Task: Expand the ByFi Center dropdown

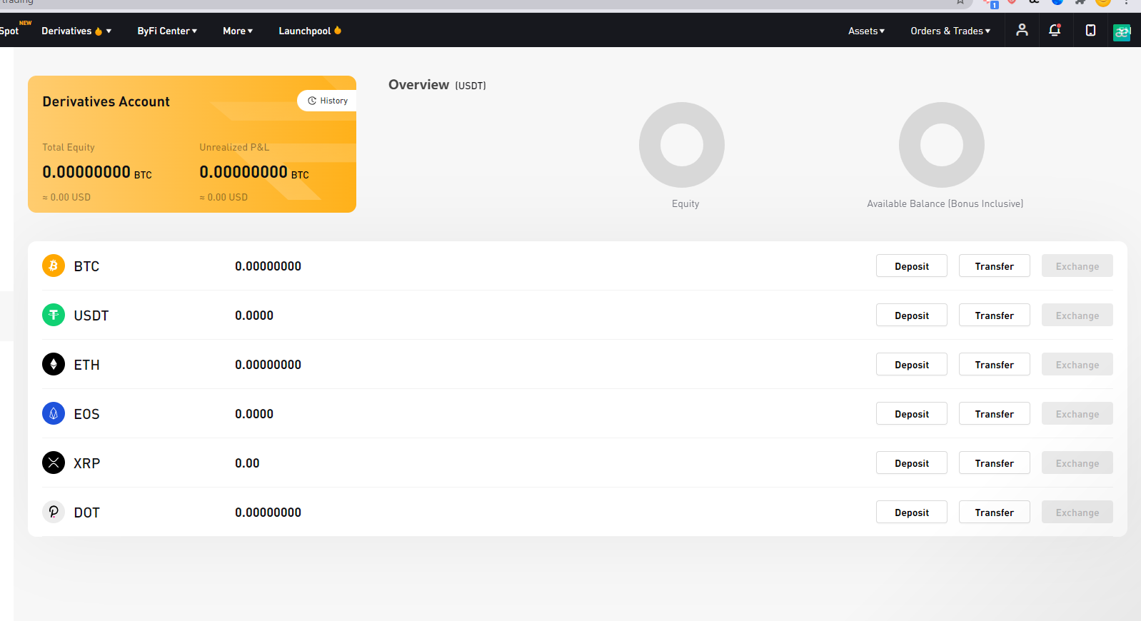Action: (x=167, y=31)
